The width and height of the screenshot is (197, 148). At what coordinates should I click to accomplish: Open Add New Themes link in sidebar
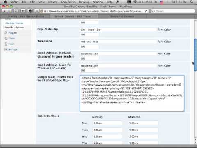pyautogui.click(x=14, y=23)
